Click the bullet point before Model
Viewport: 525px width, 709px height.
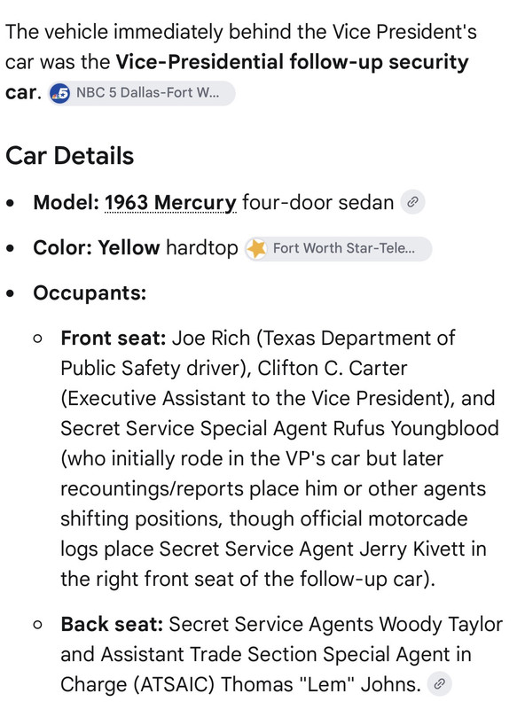click(11, 203)
